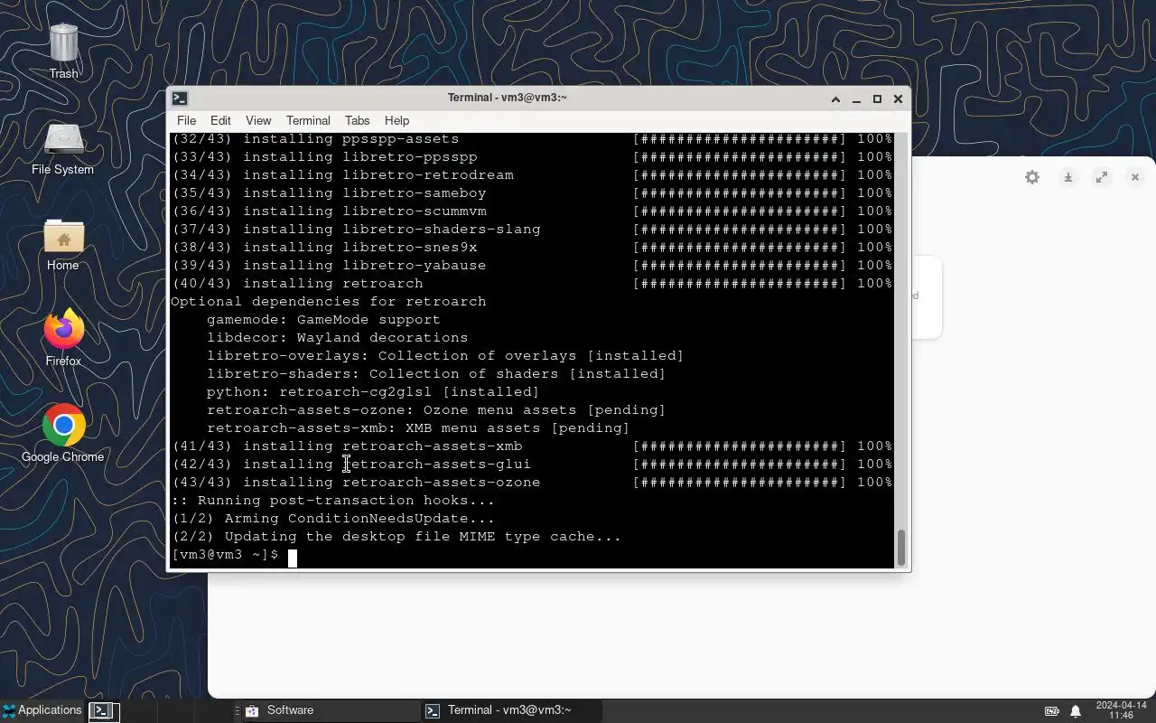Screen dimensions: 1156x723
Task: Click the terminal icon in the title bar
Action: 180,99
